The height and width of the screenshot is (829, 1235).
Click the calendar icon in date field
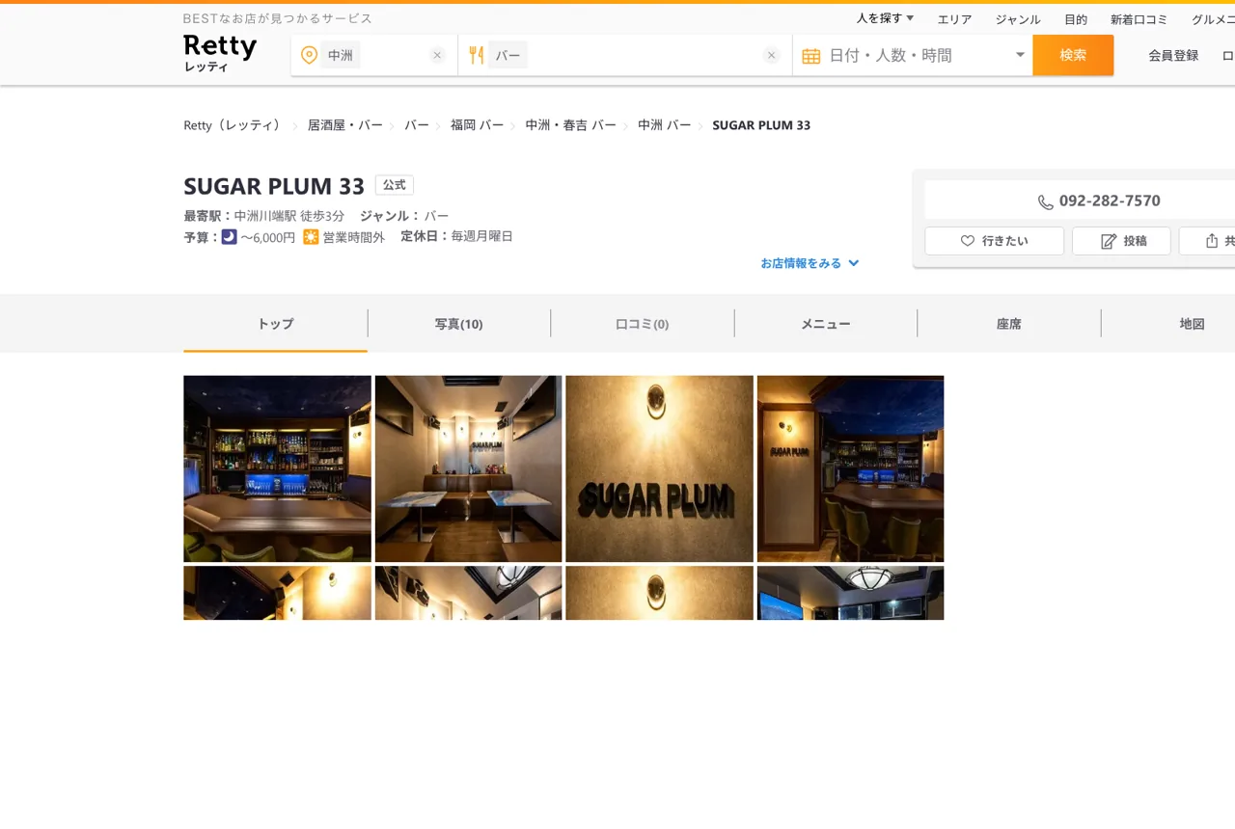[811, 56]
